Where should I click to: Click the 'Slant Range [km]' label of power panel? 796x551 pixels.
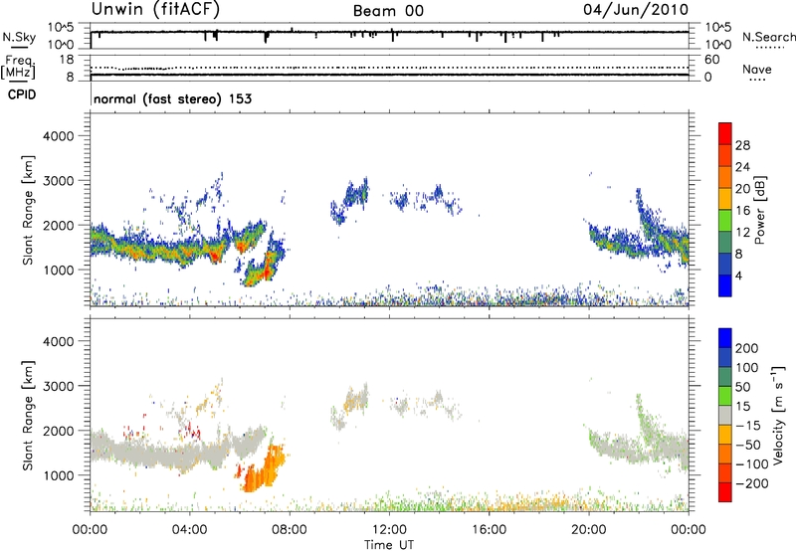(x=28, y=210)
